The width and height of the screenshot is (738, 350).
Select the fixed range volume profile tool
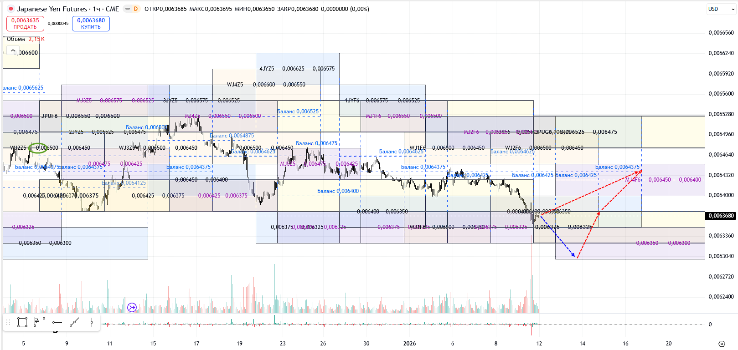click(x=37, y=322)
